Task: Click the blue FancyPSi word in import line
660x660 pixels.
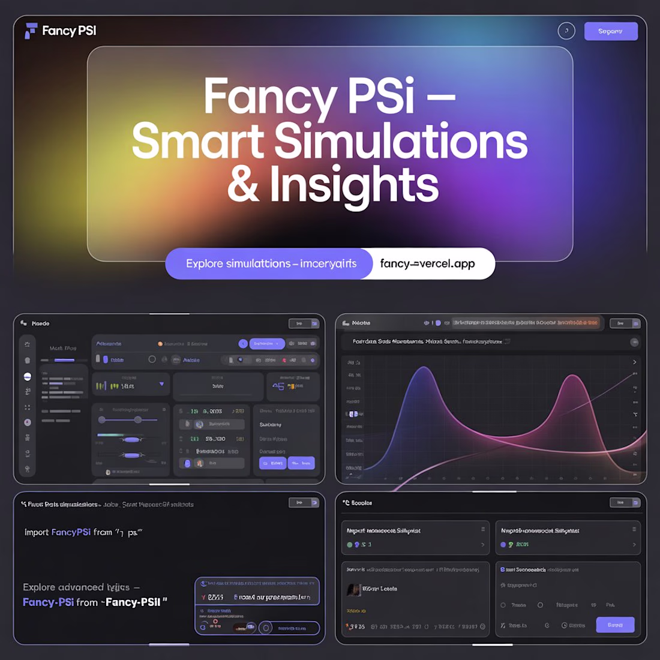Action: [71, 532]
